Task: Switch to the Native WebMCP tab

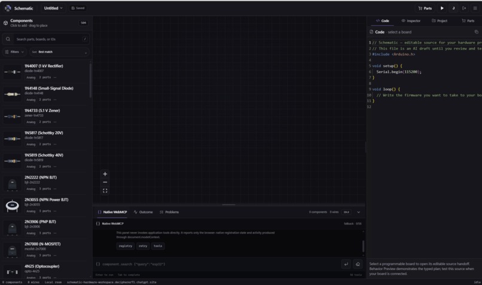Action: [112, 212]
